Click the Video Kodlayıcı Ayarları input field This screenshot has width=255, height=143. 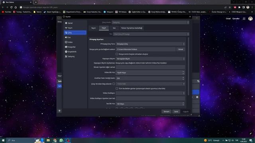tap(151, 98)
